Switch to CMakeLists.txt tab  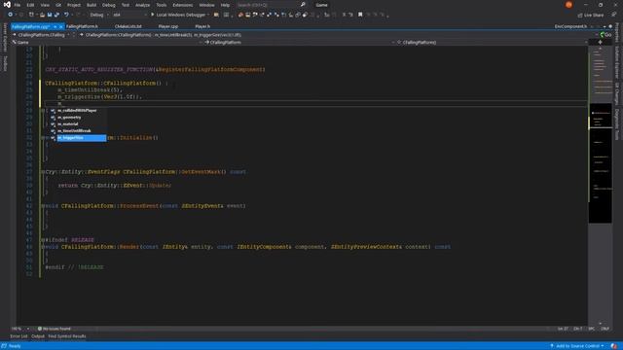[x=128, y=26]
